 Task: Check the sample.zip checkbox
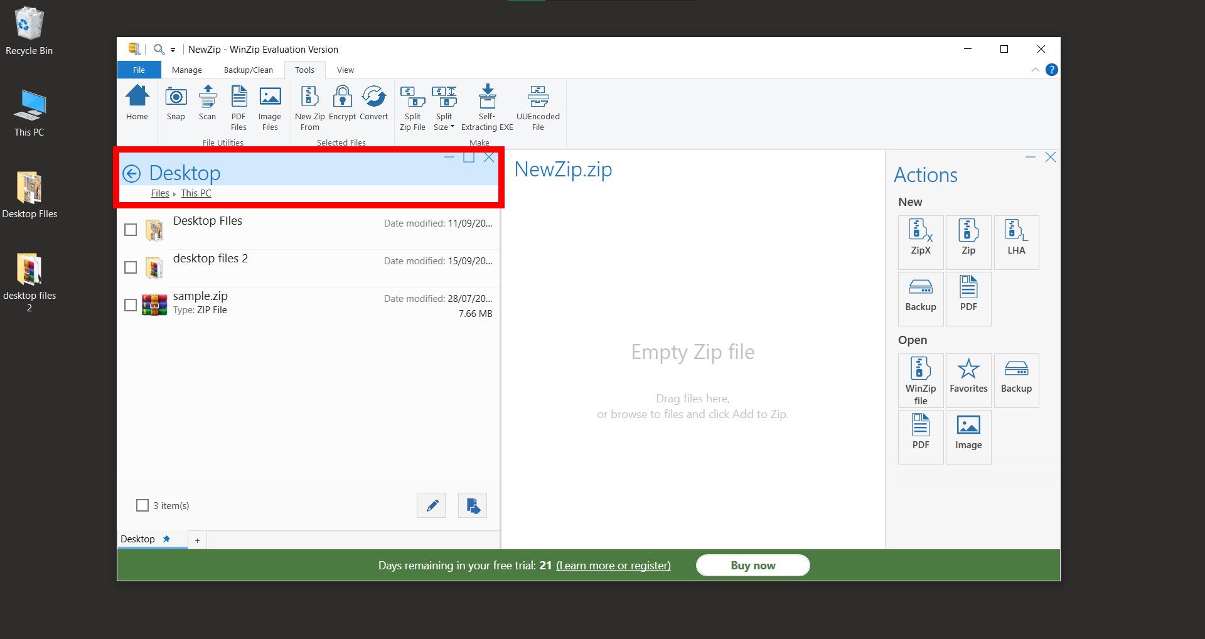click(x=130, y=304)
